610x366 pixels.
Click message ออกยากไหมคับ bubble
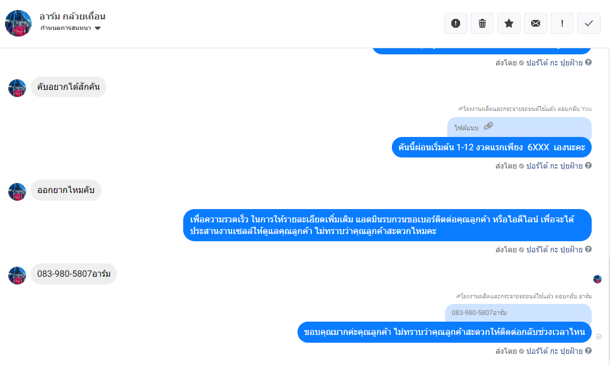point(65,190)
